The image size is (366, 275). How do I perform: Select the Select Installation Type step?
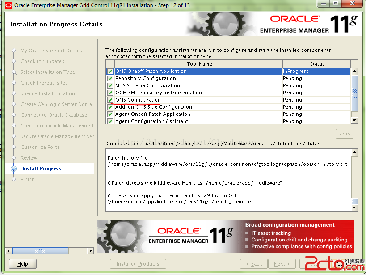pos(48,72)
